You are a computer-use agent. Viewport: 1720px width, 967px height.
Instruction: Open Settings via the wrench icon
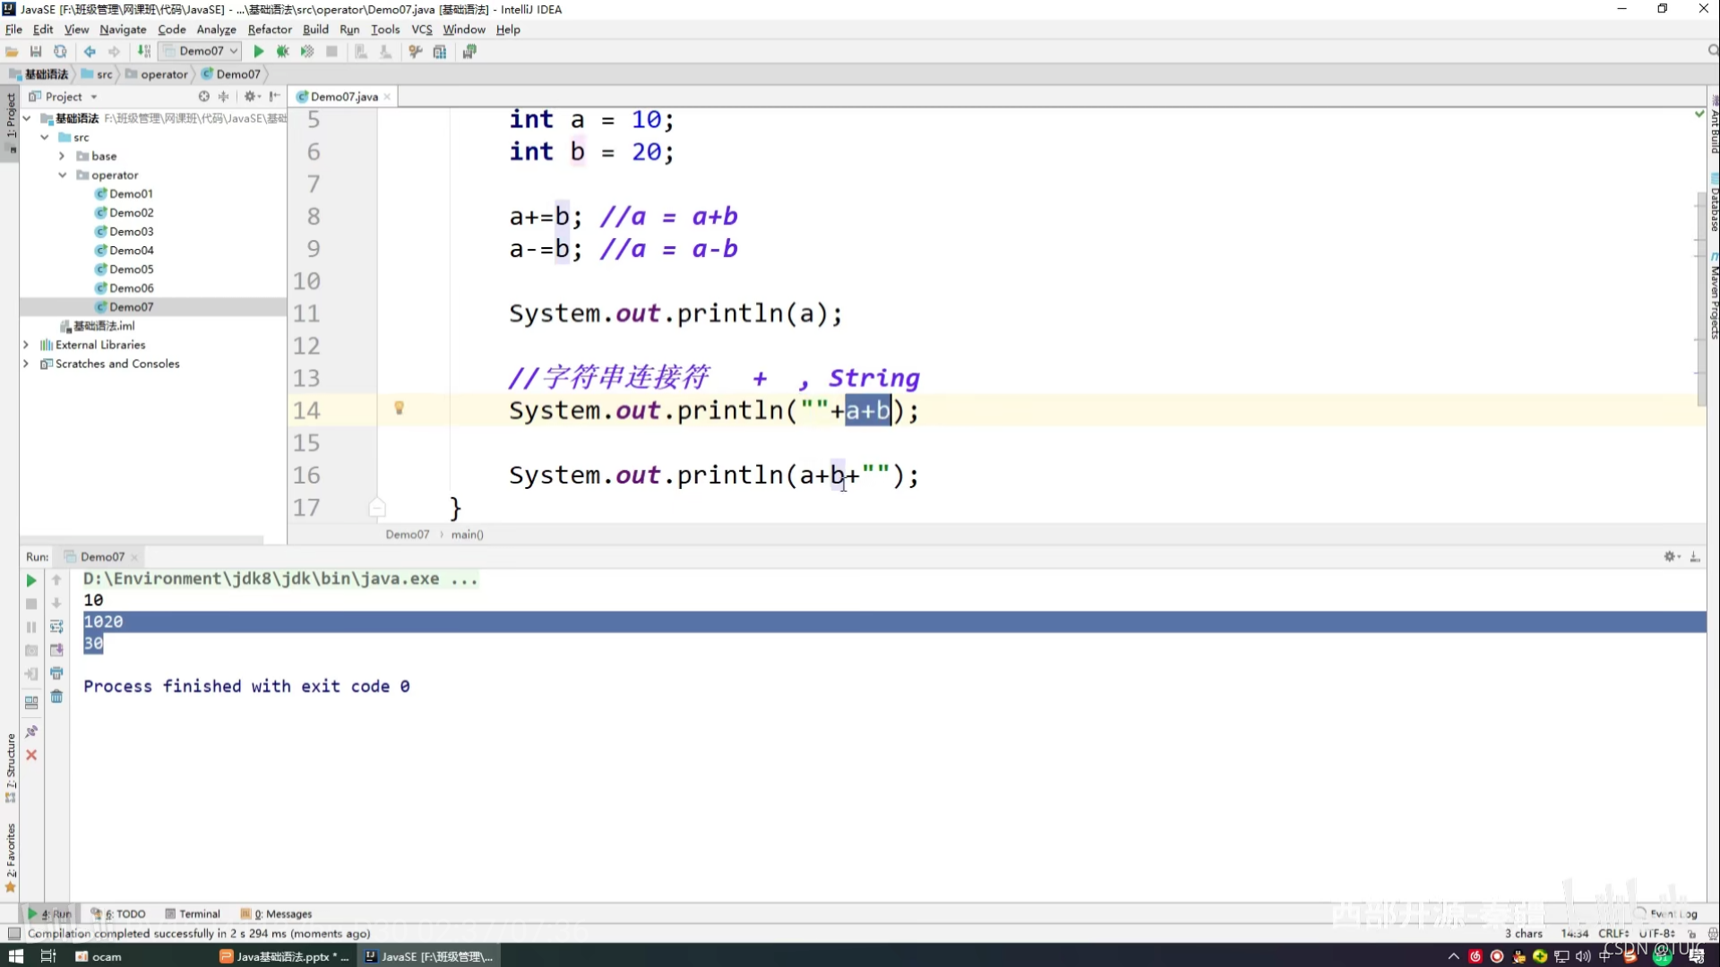click(415, 52)
